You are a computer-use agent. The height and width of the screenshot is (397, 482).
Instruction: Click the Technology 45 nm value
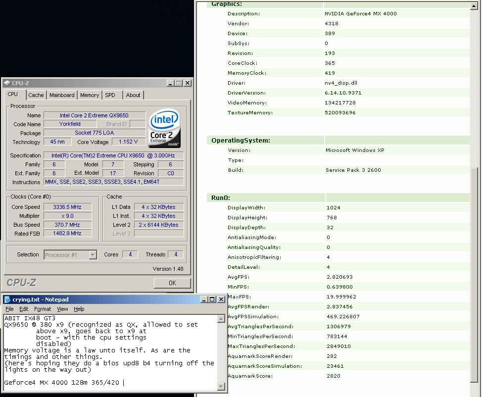pos(57,142)
